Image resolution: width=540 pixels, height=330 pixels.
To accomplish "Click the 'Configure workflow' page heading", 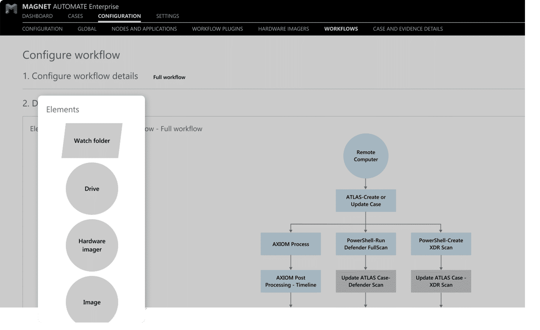I will click(71, 55).
